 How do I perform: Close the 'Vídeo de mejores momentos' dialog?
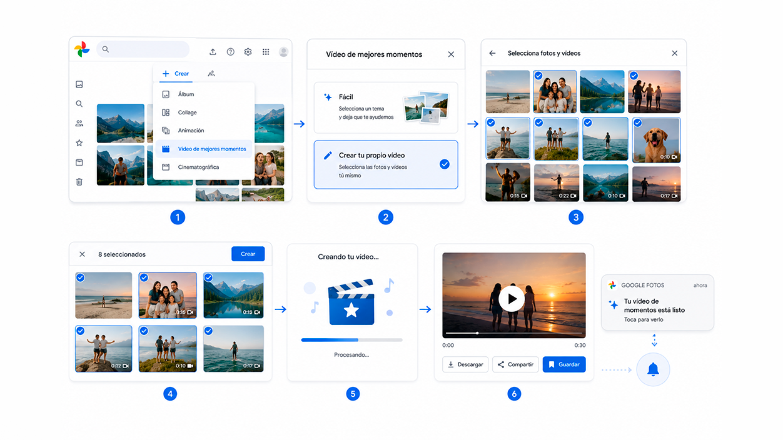(451, 54)
